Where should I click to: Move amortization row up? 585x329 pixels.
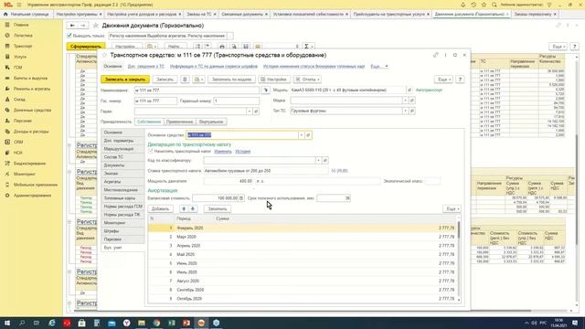click(184, 208)
